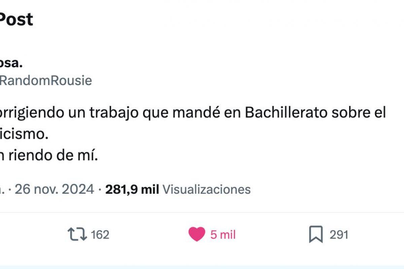Click the repost arrows icon
The width and height of the screenshot is (404, 269).
[77, 234]
